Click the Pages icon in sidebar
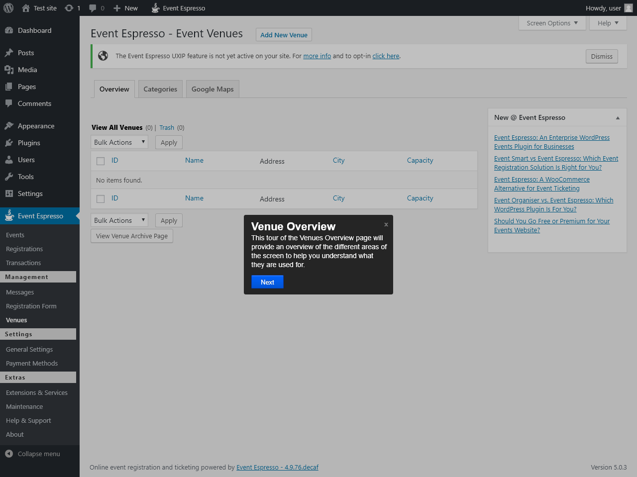The width and height of the screenshot is (637, 477). pyautogui.click(x=9, y=87)
